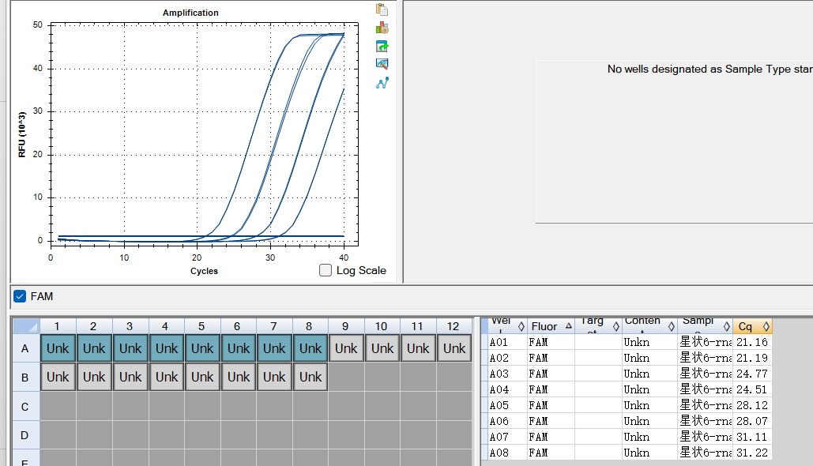This screenshot has width=813, height=466.
Task: Copy amplification chart to clipboard
Action: pos(382,9)
